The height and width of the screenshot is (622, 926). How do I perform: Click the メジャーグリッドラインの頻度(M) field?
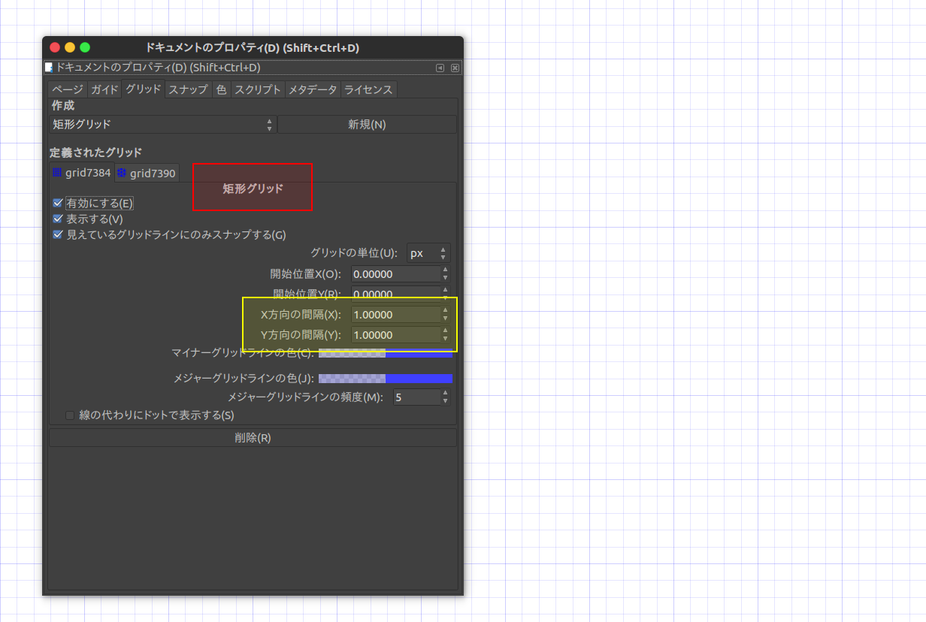pos(417,397)
